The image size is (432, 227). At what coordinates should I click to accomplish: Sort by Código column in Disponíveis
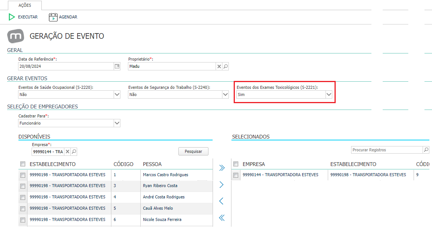pos(123,164)
